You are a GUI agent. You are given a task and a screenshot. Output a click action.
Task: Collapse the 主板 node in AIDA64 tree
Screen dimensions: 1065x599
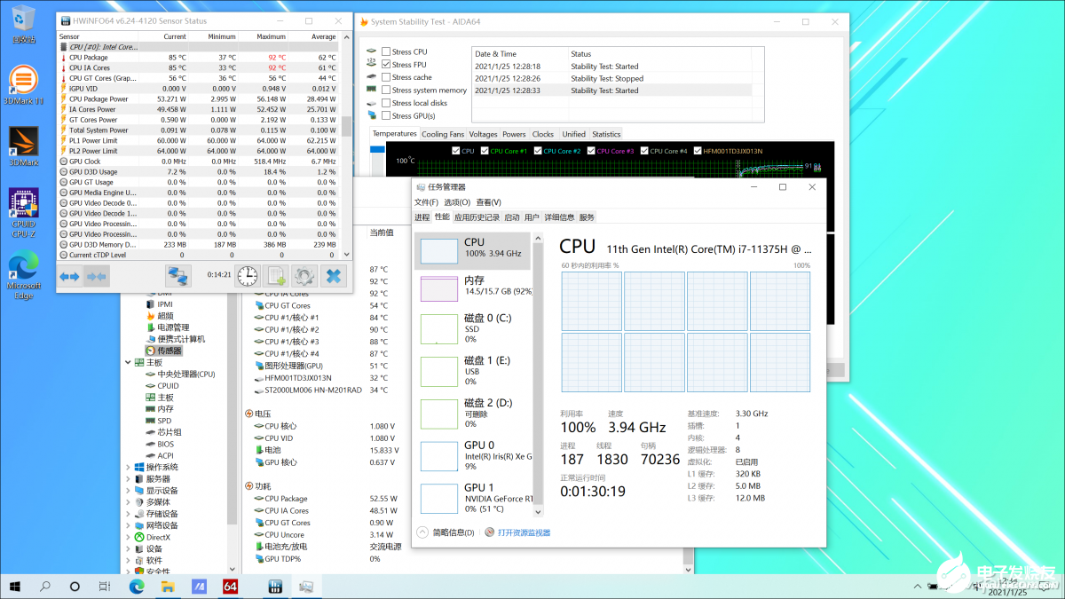129,362
